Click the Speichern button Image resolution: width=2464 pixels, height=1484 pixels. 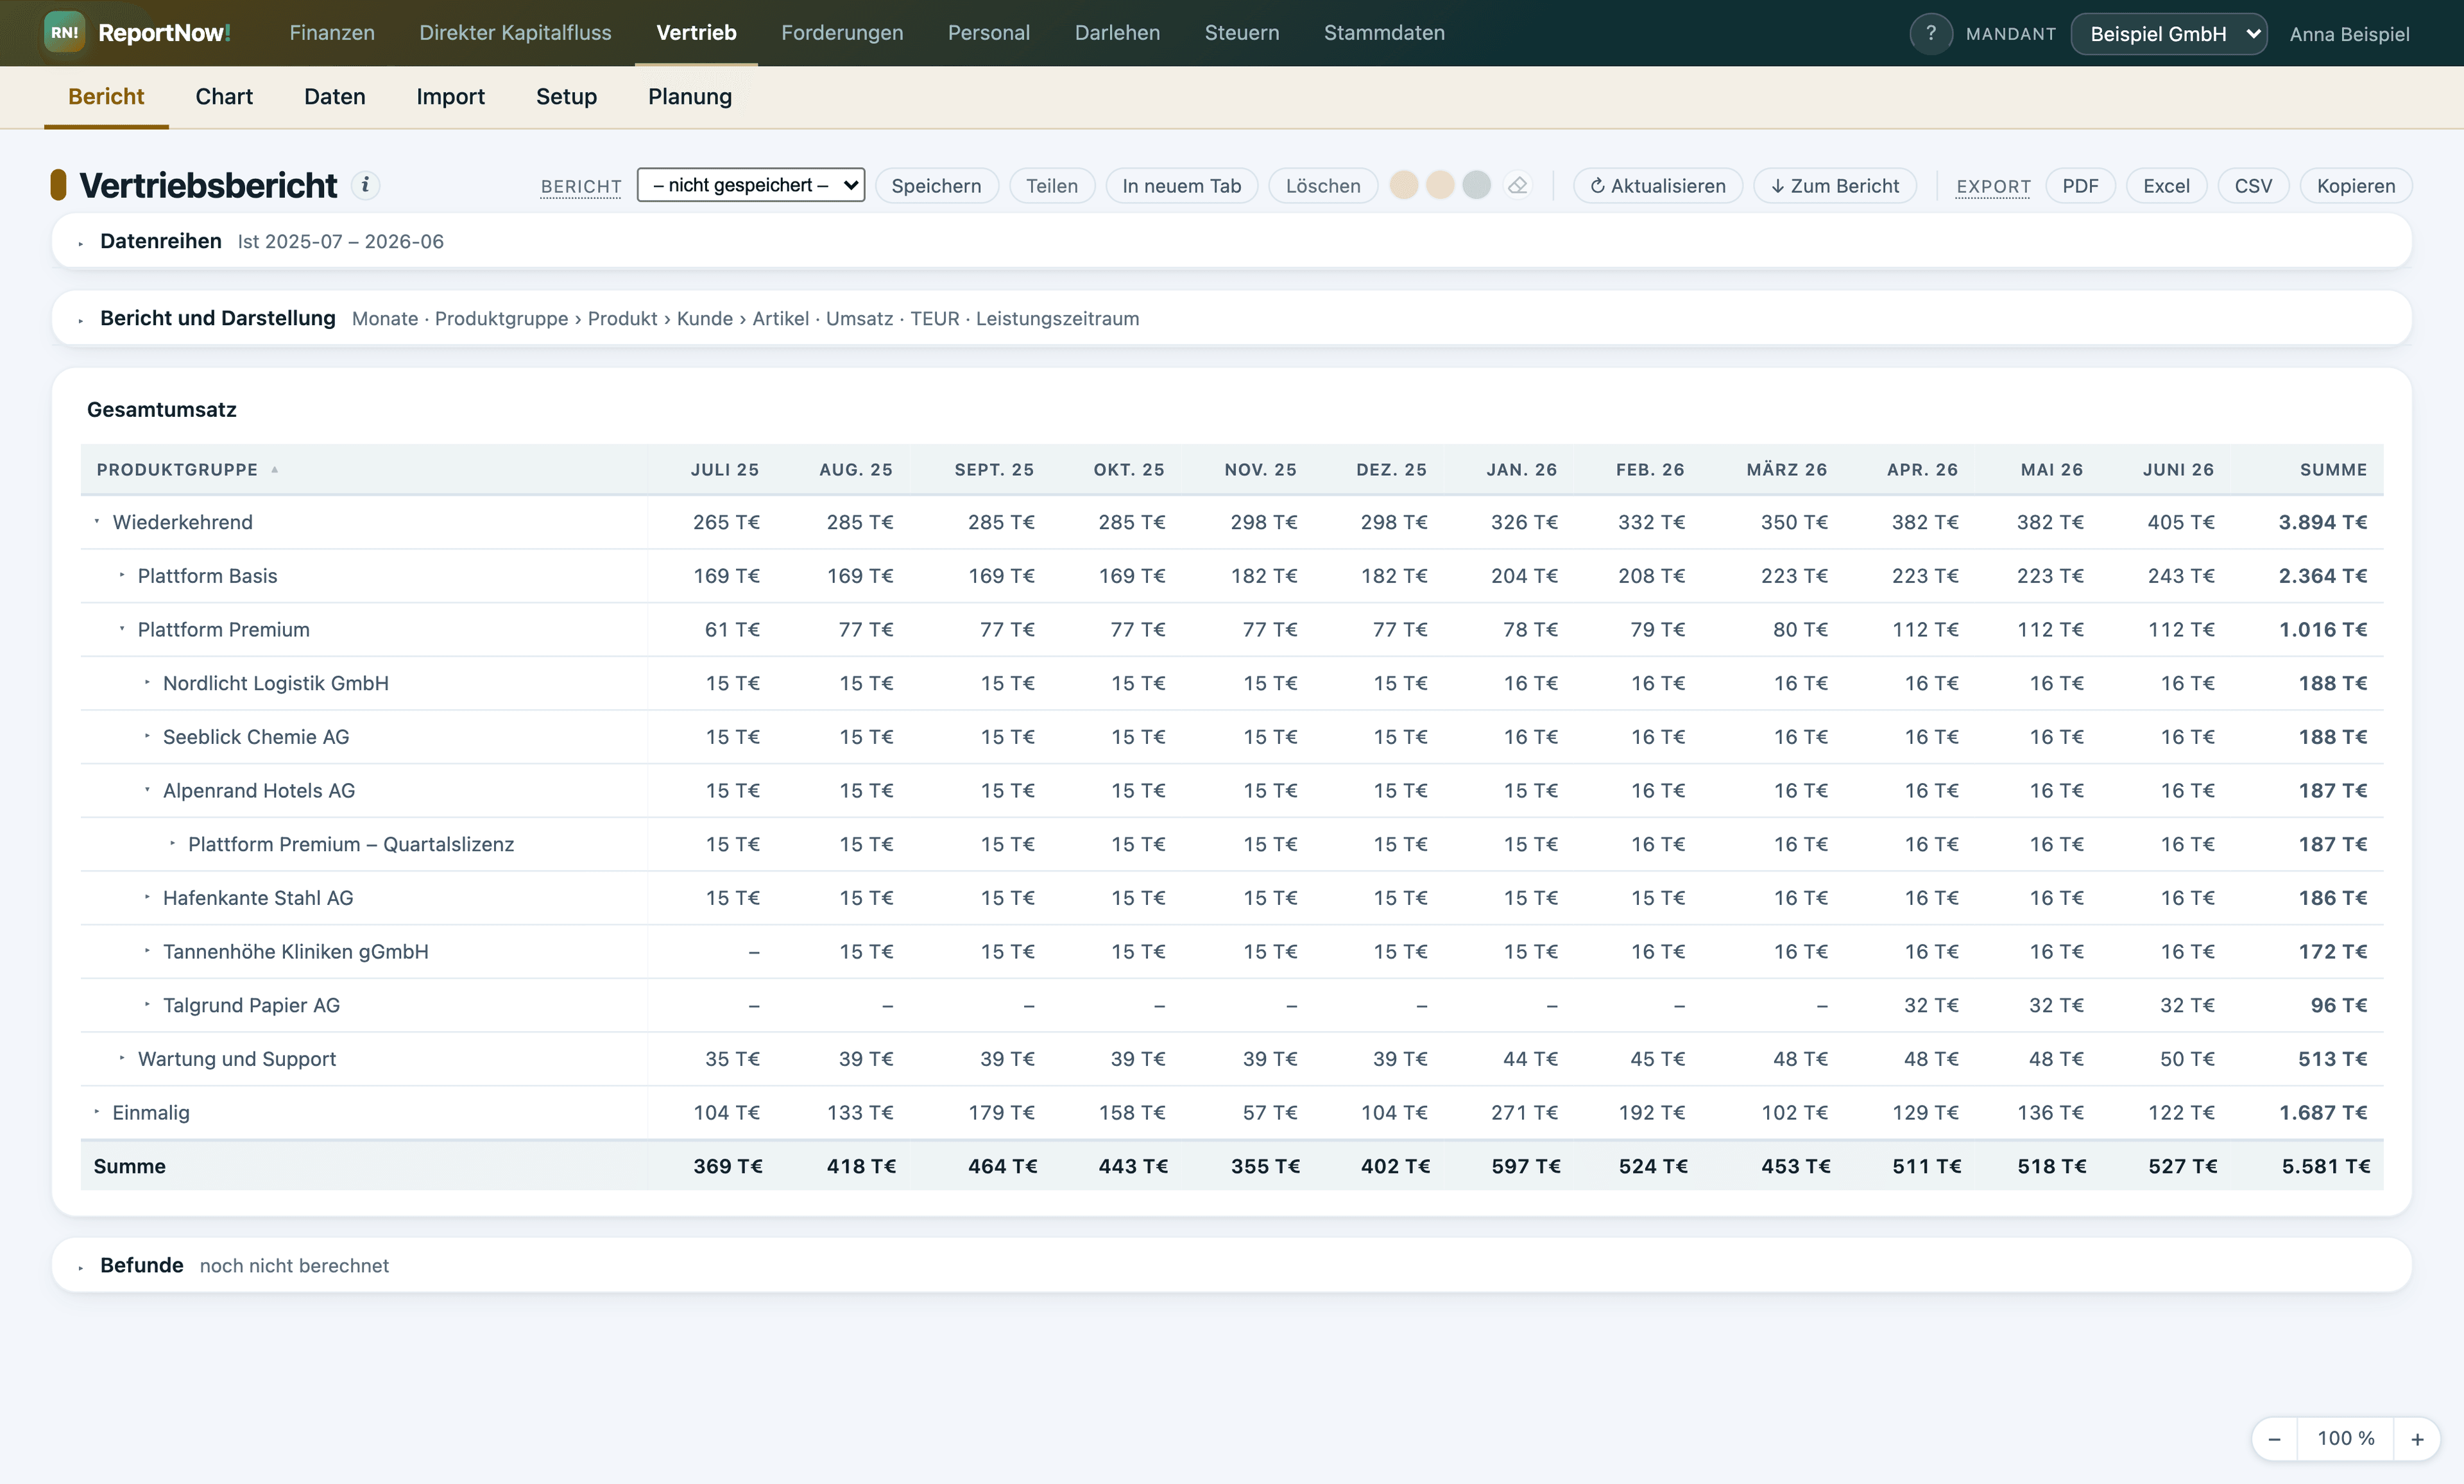click(936, 186)
